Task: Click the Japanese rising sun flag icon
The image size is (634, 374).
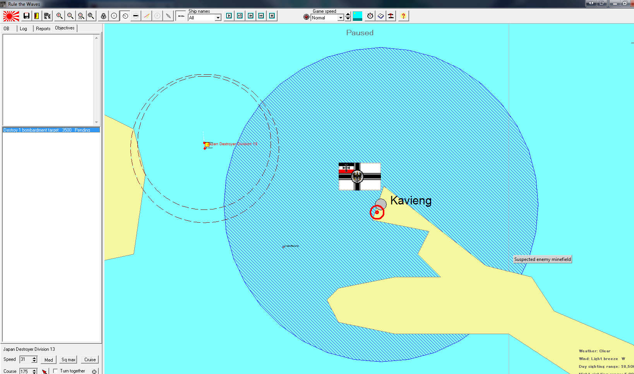Action: click(x=11, y=16)
